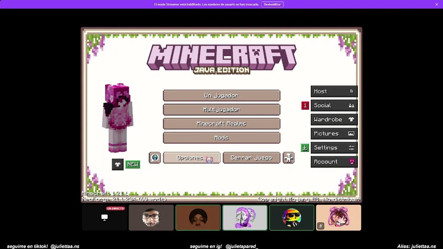Image resolution: width=443 pixels, height=249 pixels.
Task: Open the language selection globe icon
Action: (155, 158)
